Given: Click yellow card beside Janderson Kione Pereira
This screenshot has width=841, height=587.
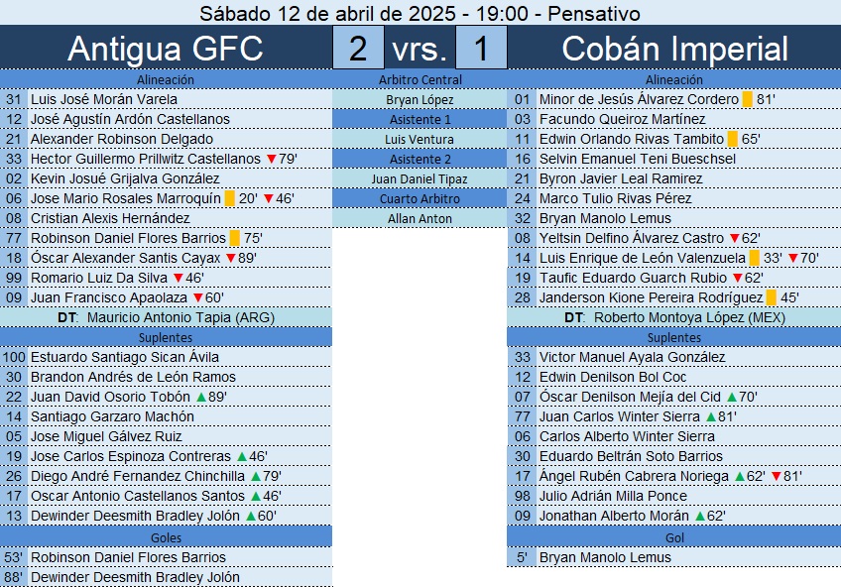Looking at the screenshot, I should [772, 297].
